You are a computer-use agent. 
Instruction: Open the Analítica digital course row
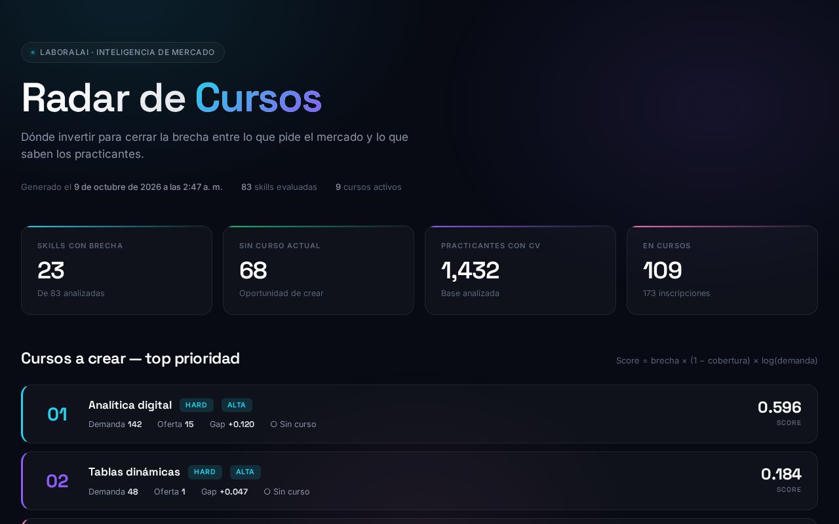tap(419, 414)
